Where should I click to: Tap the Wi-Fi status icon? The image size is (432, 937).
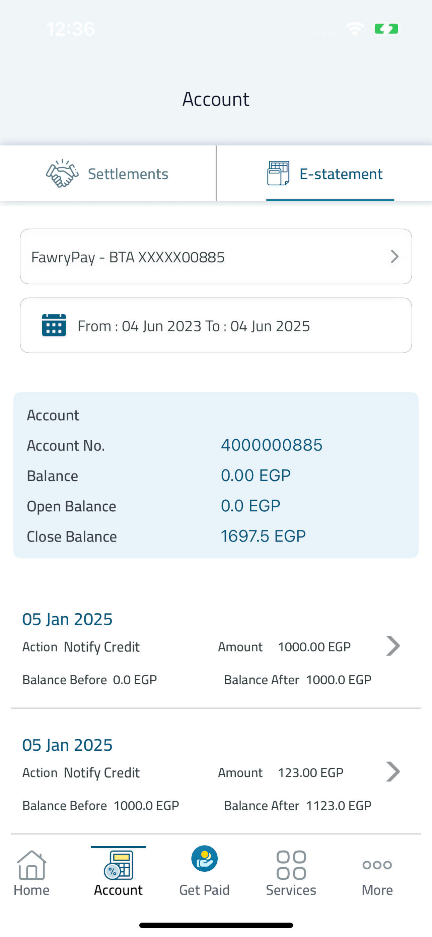pos(355,29)
